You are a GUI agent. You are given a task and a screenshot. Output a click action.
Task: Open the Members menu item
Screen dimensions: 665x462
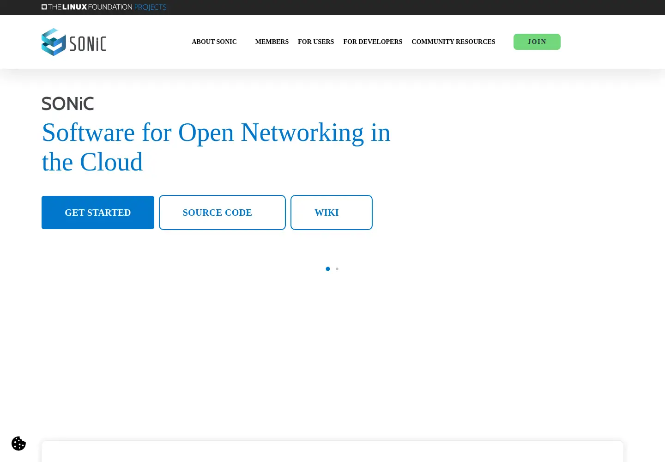click(x=272, y=42)
